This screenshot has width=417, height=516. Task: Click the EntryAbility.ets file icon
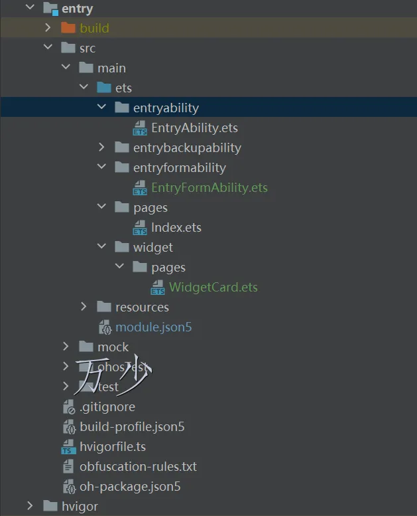tap(140, 128)
